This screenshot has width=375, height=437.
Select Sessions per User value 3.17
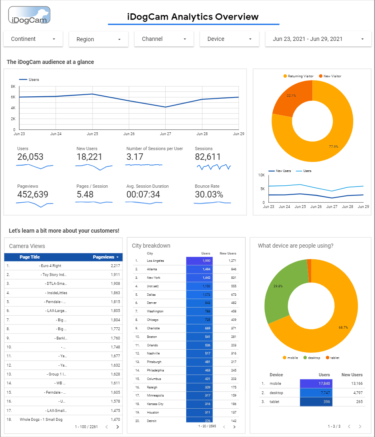(x=135, y=157)
